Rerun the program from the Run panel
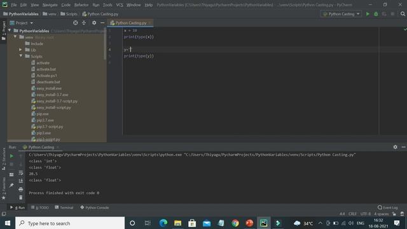Image resolution: width=407 pixels, height=229 pixels. (11, 156)
